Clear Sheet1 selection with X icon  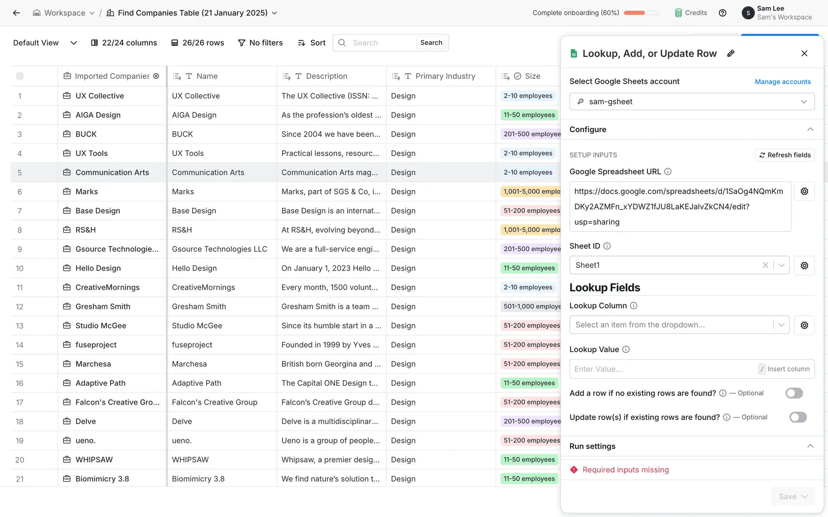765,265
